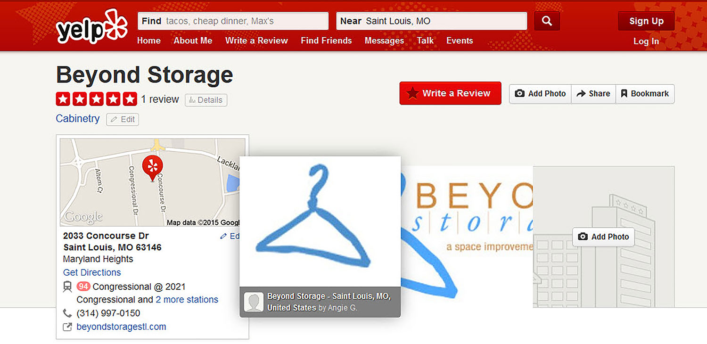This screenshot has width=707, height=344.
Task: Open Messages in the navigation bar
Action: (384, 41)
